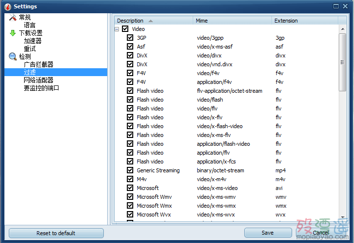Maximize the Settings window
354x243 pixels.
pos(336,6)
